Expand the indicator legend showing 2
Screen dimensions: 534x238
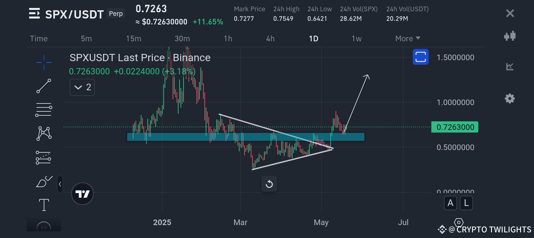(x=82, y=87)
